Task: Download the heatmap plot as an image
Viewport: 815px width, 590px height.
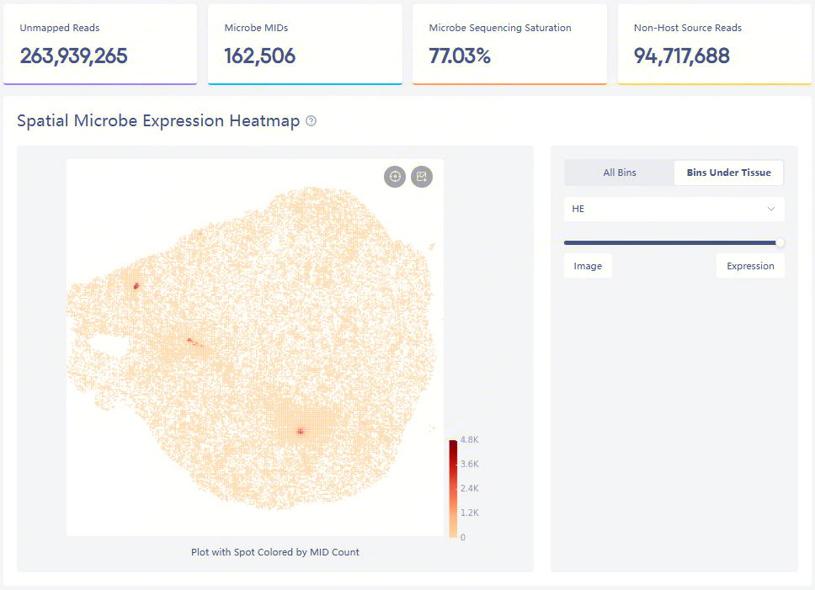Action: 422,177
